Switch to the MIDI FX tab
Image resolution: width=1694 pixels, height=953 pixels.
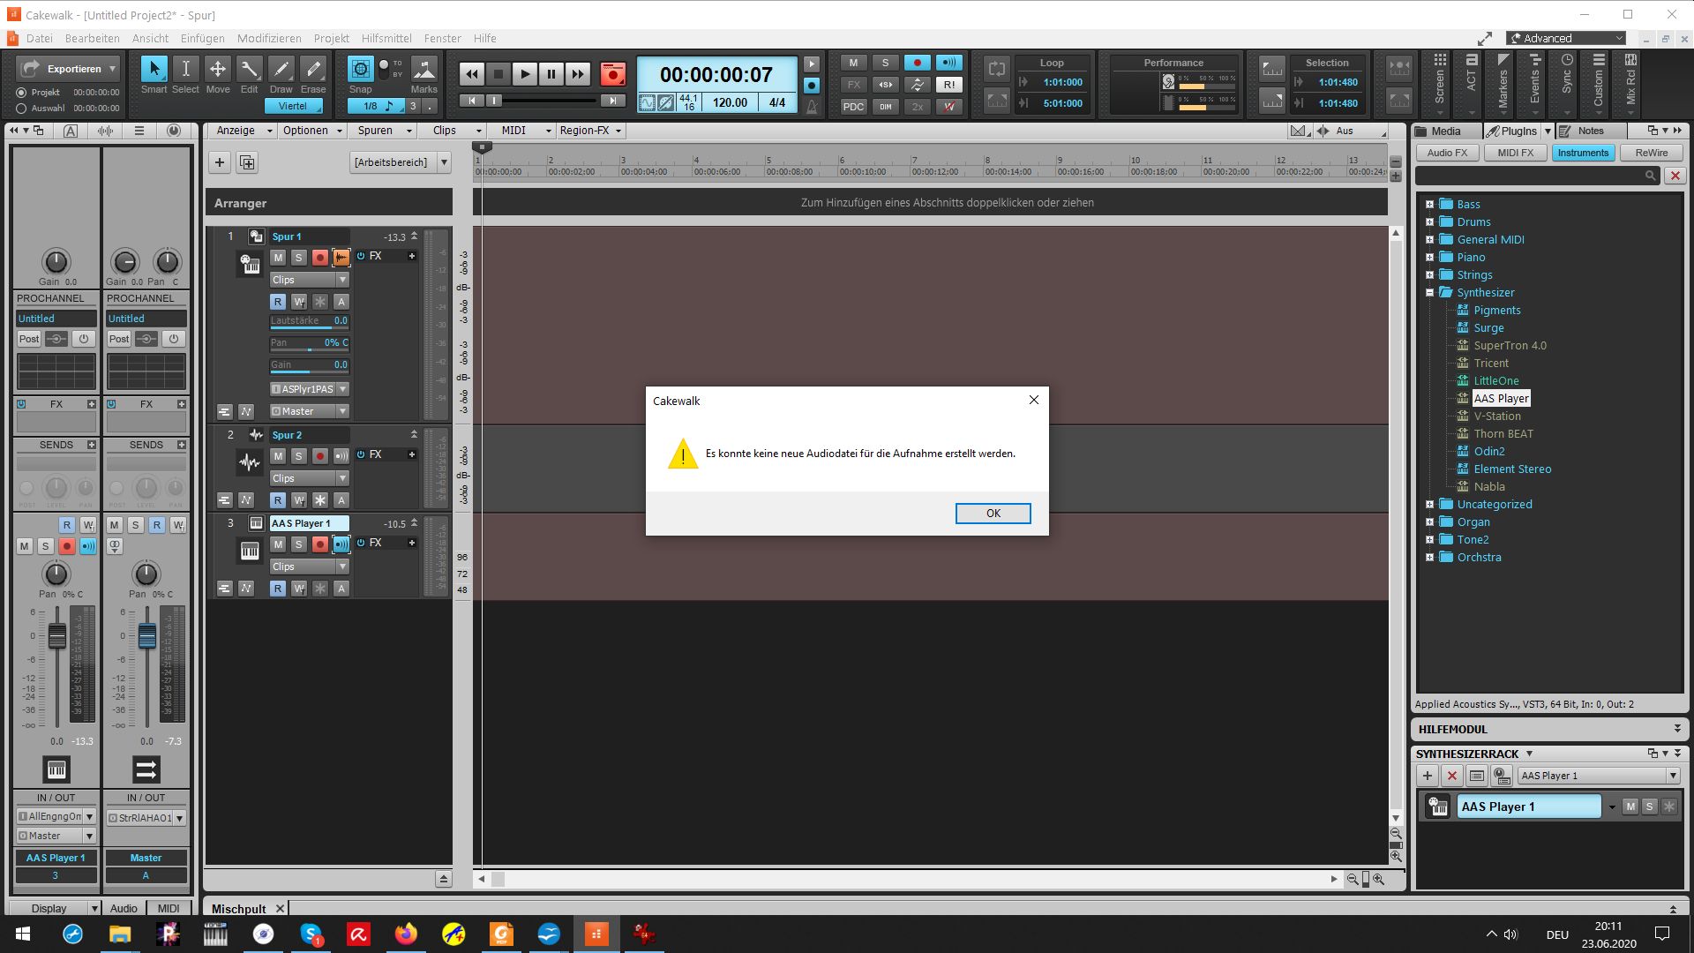click(x=1515, y=153)
